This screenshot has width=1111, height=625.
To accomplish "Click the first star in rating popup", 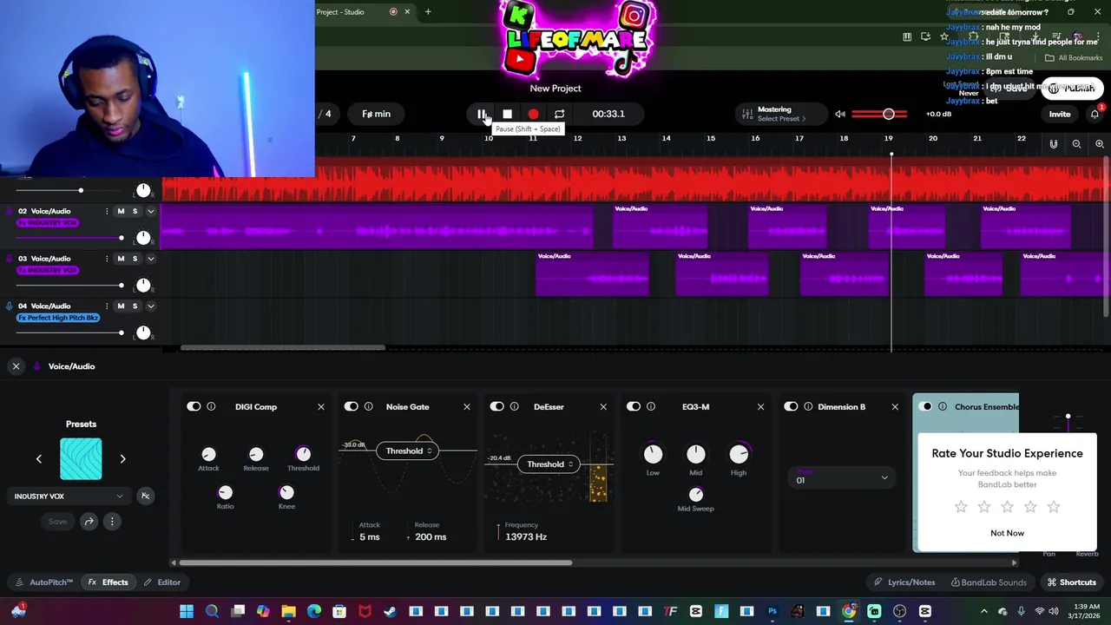I will (x=961, y=507).
